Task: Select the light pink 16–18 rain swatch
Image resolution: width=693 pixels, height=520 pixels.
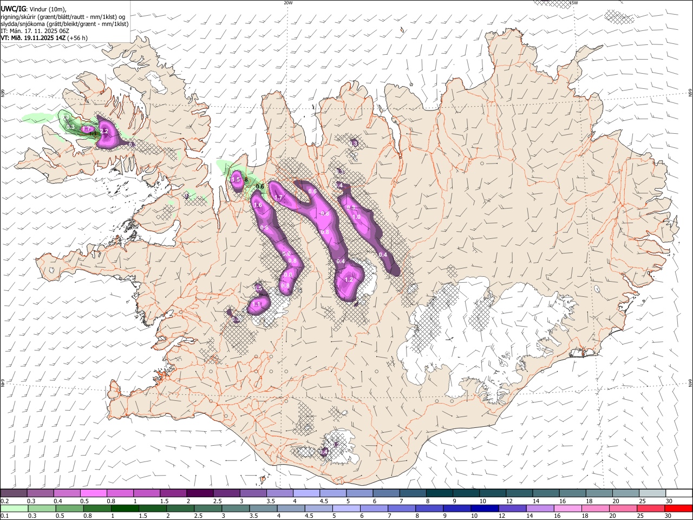Action: [568, 508]
